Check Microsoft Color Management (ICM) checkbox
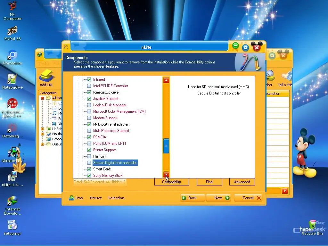Viewport: 328px width, 246px height. point(89,111)
